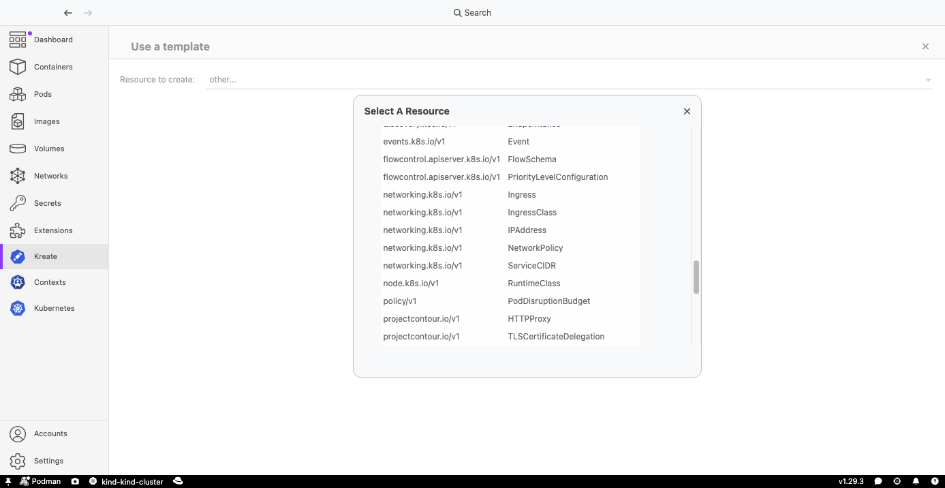The image size is (945, 488).
Task: Open the Secrets key icon
Action: (x=18, y=203)
